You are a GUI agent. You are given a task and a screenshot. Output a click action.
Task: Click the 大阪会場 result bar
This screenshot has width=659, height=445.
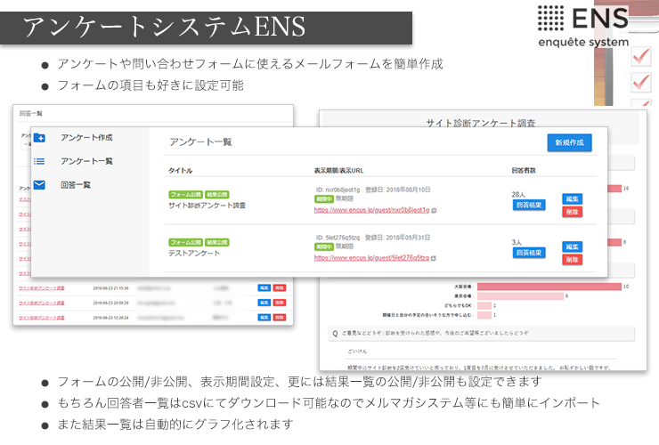coord(549,287)
